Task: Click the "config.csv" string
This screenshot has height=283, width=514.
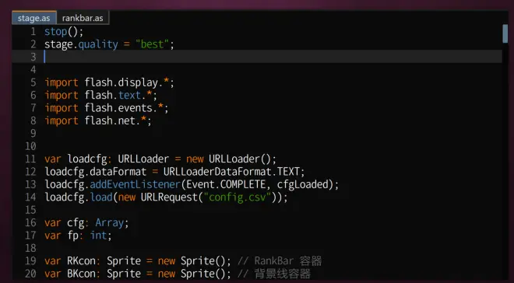Action: click(237, 197)
